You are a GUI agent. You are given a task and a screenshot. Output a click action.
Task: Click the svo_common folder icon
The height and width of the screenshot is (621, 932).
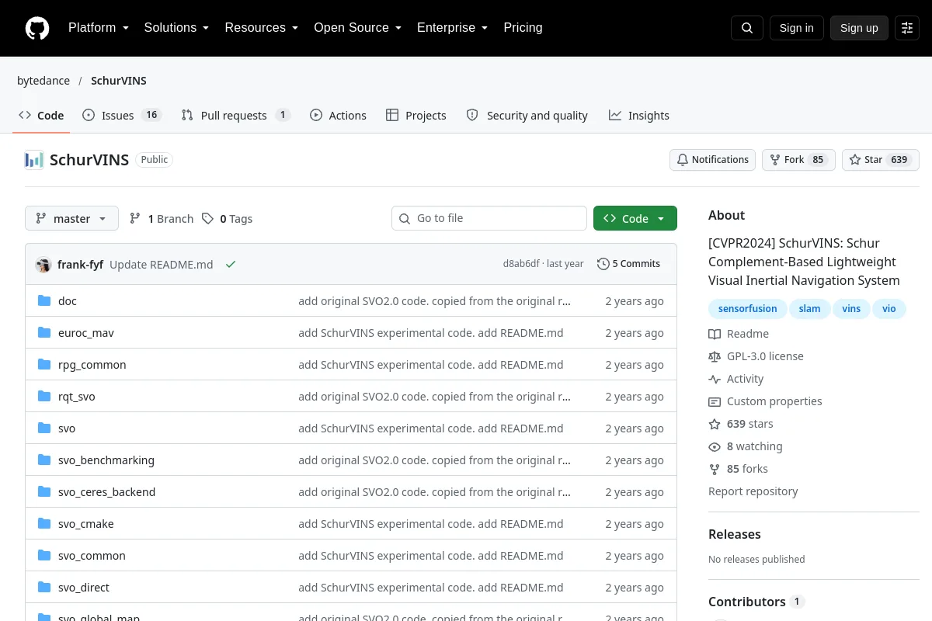tap(44, 556)
